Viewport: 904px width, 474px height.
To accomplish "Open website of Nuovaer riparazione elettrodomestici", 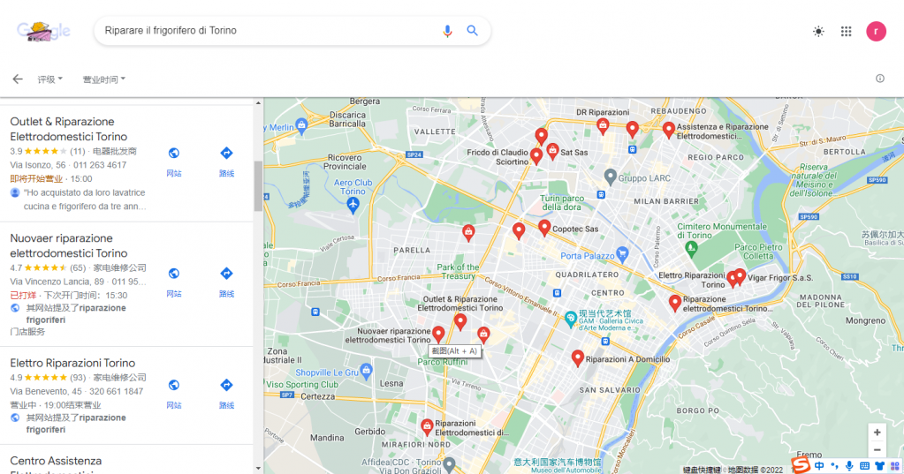I will [x=173, y=281].
